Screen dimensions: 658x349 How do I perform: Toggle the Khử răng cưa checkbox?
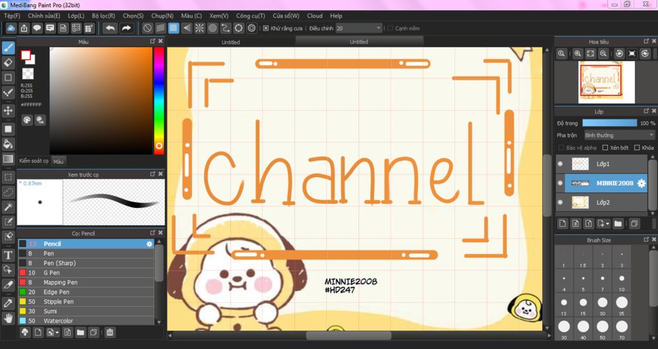pos(265,28)
